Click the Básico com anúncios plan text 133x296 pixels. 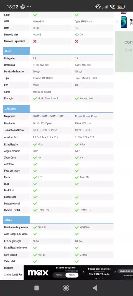(99, 269)
